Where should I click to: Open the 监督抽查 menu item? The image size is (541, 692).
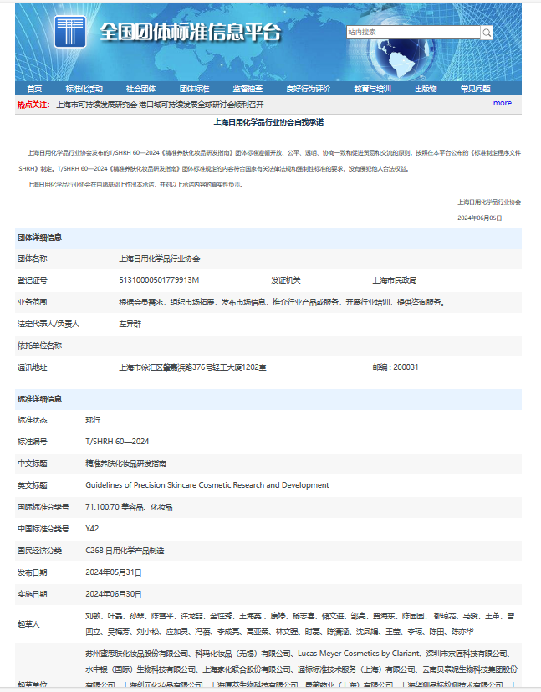248,89
